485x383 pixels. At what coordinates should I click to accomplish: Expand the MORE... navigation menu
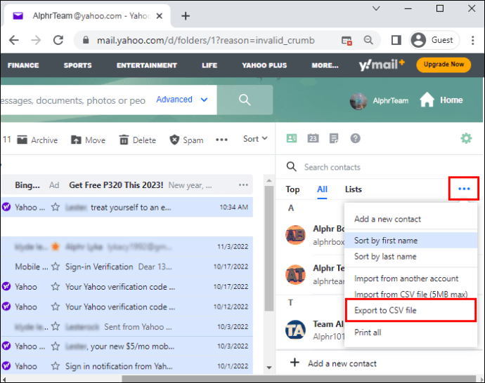click(x=325, y=65)
